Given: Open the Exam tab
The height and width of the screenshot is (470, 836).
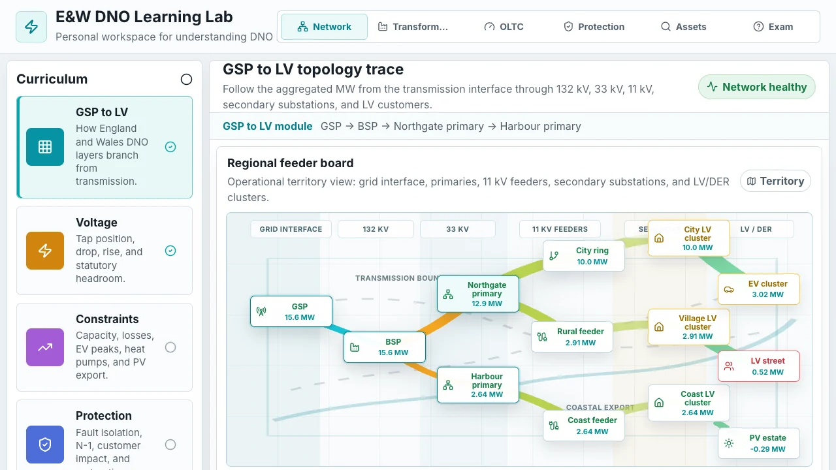Looking at the screenshot, I should [773, 27].
